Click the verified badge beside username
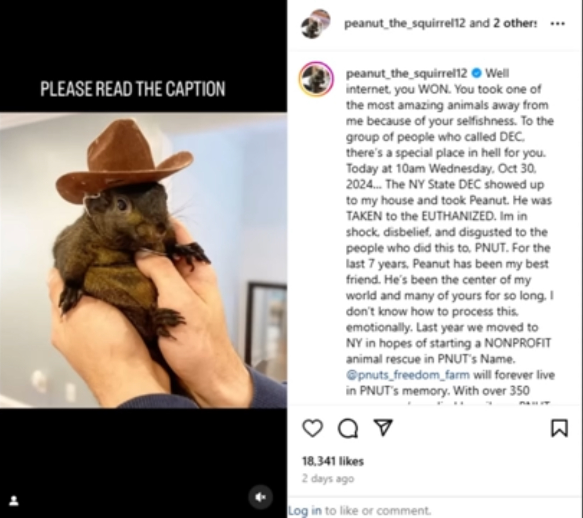The image size is (583, 518). tap(476, 73)
